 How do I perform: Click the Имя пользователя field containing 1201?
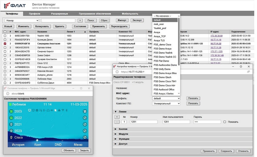click(x=176, y=122)
